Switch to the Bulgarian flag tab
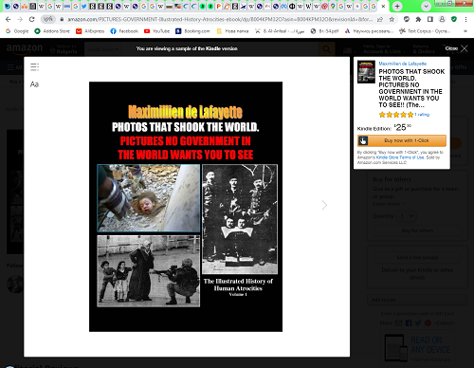Image resolution: width=474 pixels, height=368 pixels. (169, 6)
